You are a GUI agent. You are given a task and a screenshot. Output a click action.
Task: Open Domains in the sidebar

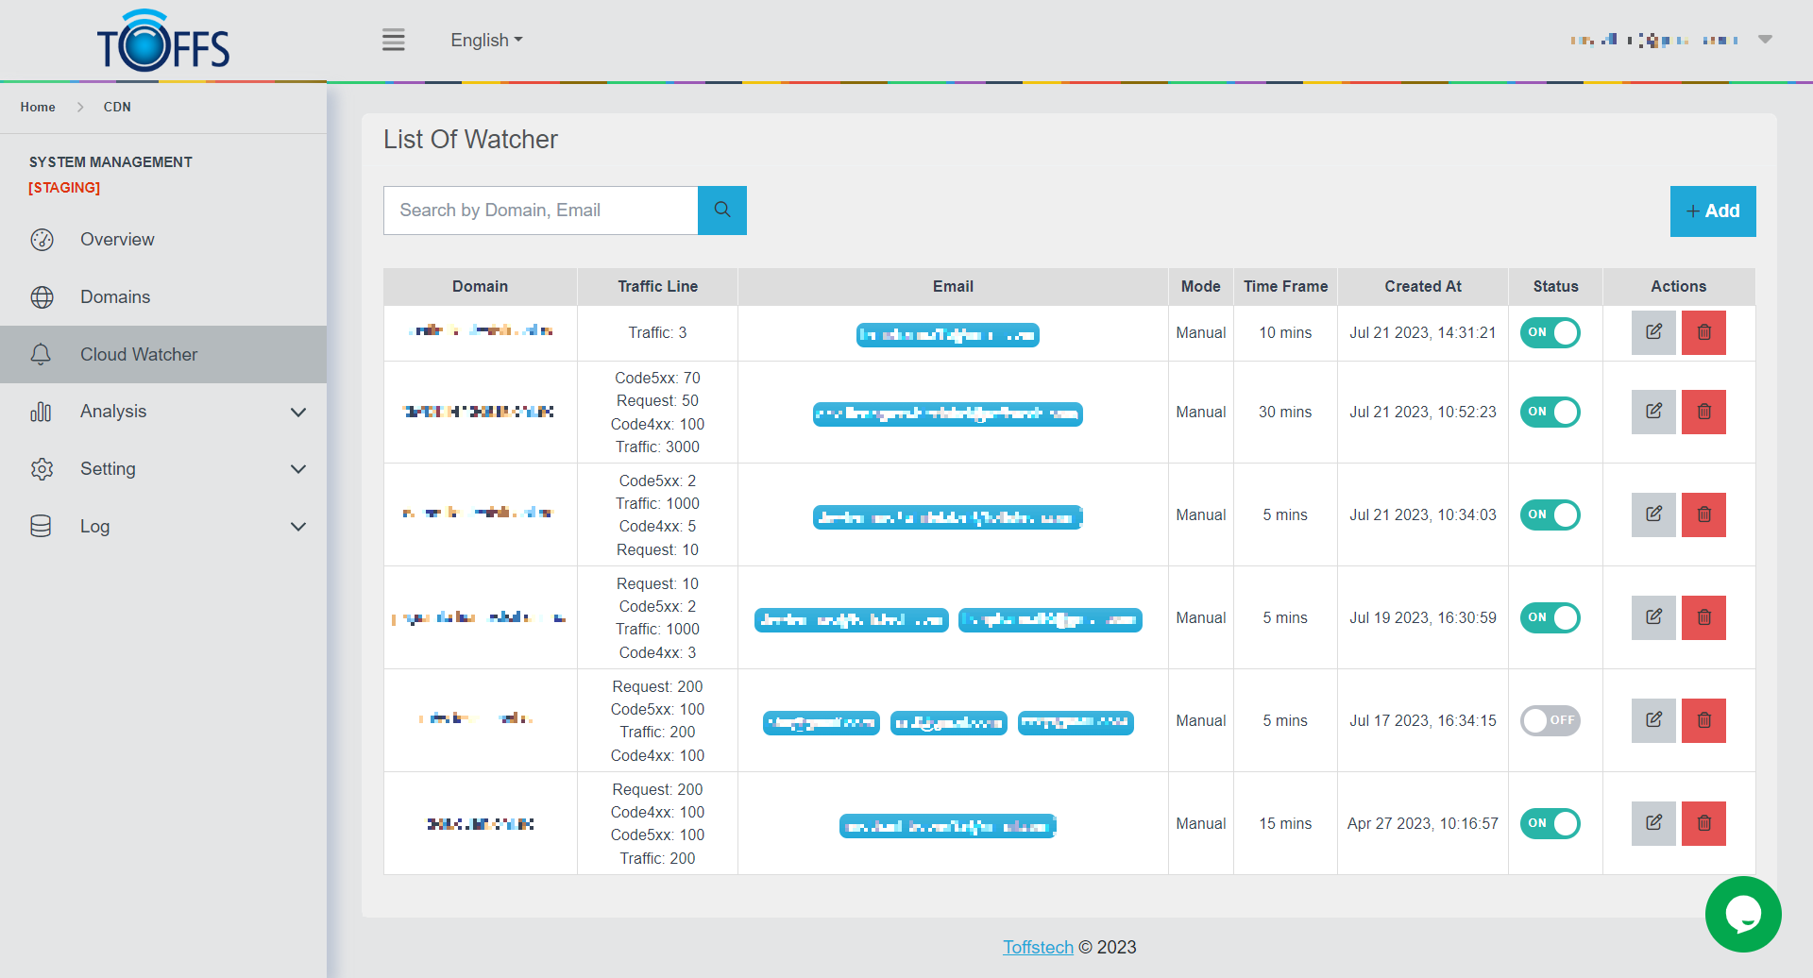click(115, 297)
